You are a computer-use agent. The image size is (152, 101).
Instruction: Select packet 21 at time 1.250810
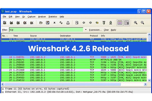point(74,65)
